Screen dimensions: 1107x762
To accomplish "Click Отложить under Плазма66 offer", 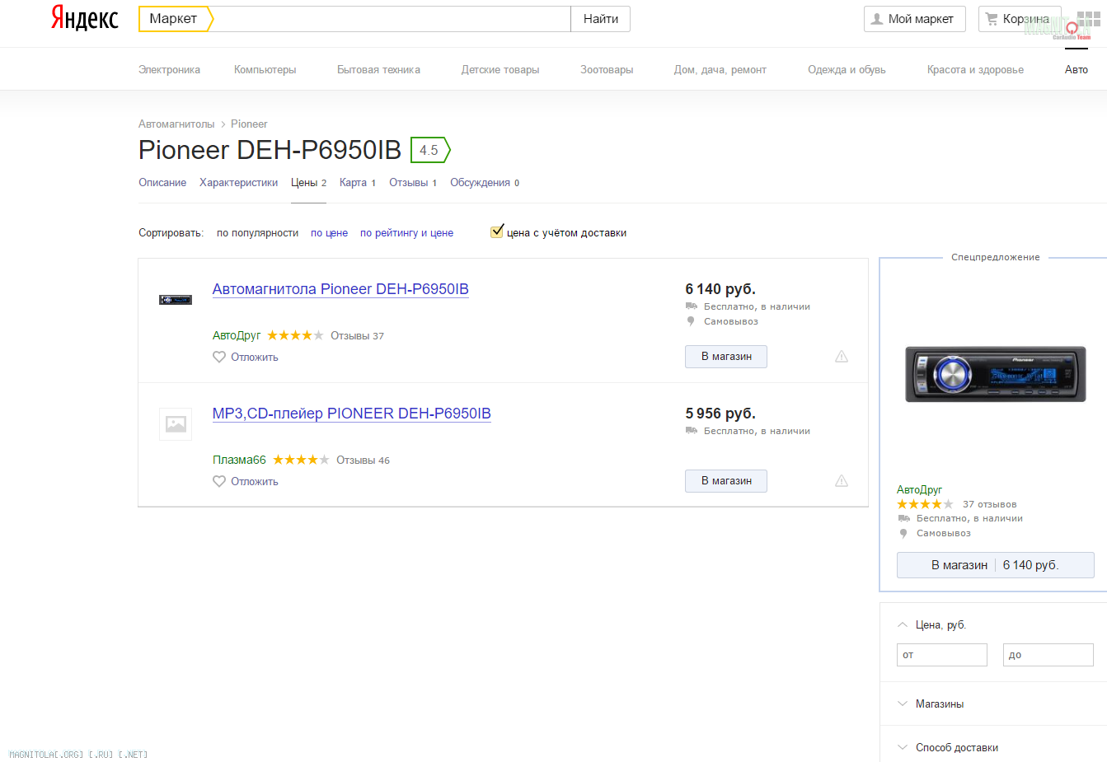I will (x=255, y=482).
